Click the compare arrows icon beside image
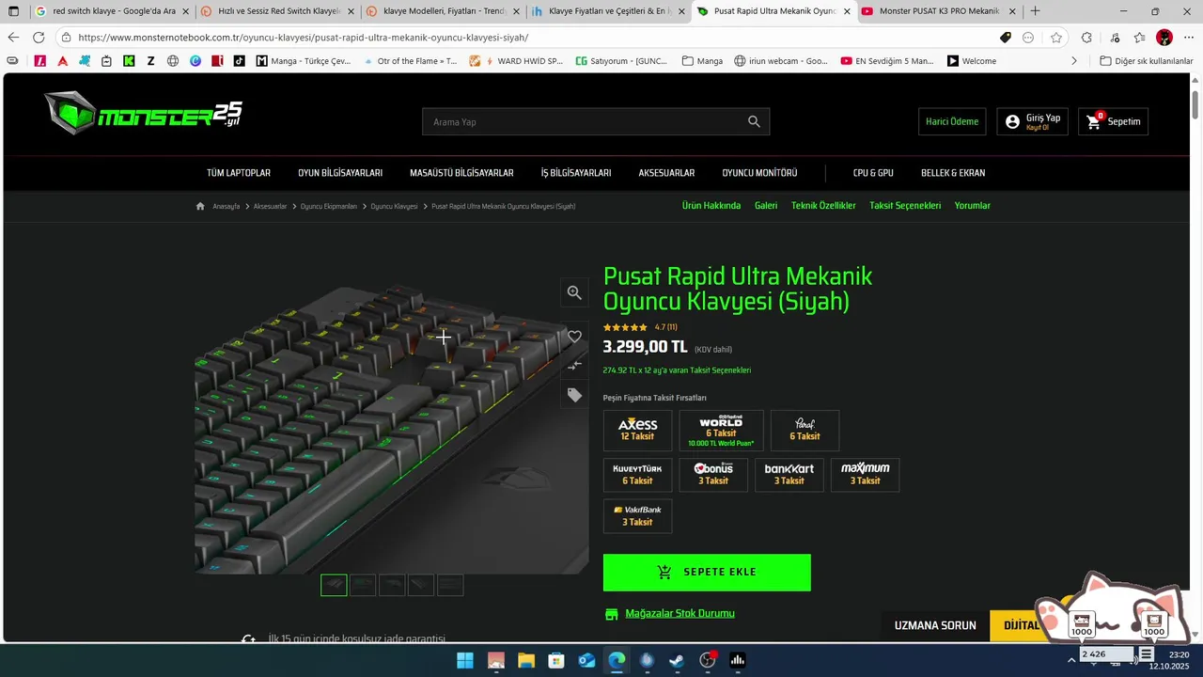The width and height of the screenshot is (1203, 677). pos(574,365)
